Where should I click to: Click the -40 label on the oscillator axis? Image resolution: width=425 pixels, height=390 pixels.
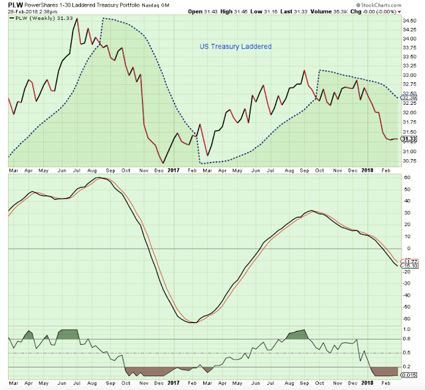[x=406, y=295]
